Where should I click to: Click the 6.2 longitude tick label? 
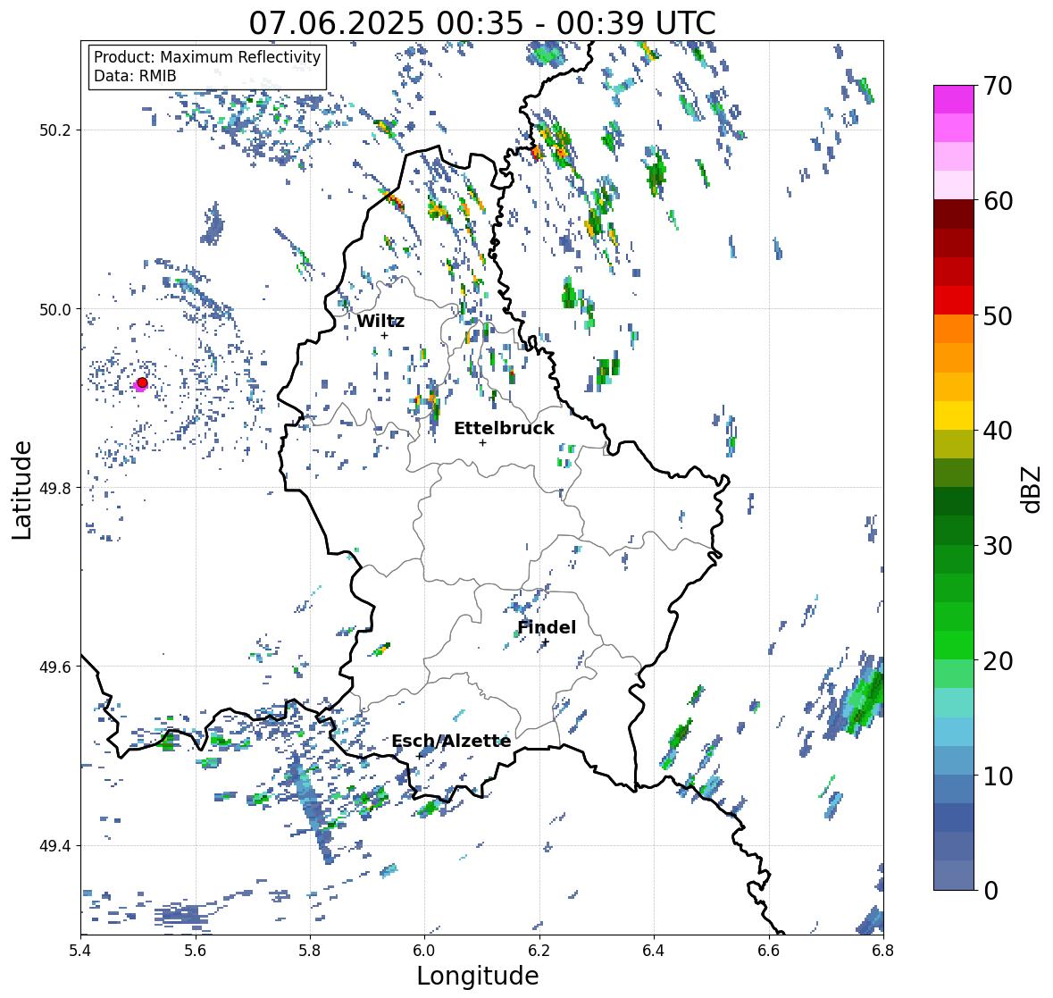point(539,951)
